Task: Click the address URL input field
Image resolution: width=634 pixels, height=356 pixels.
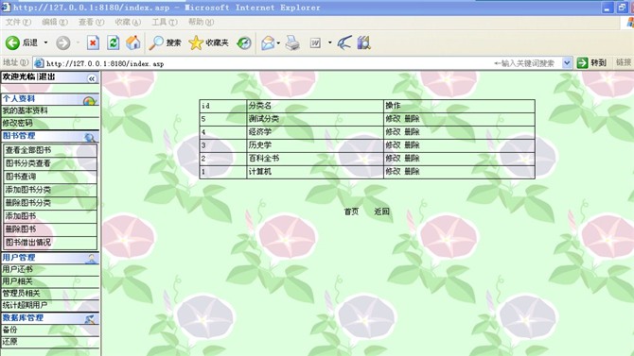Action: (263, 63)
